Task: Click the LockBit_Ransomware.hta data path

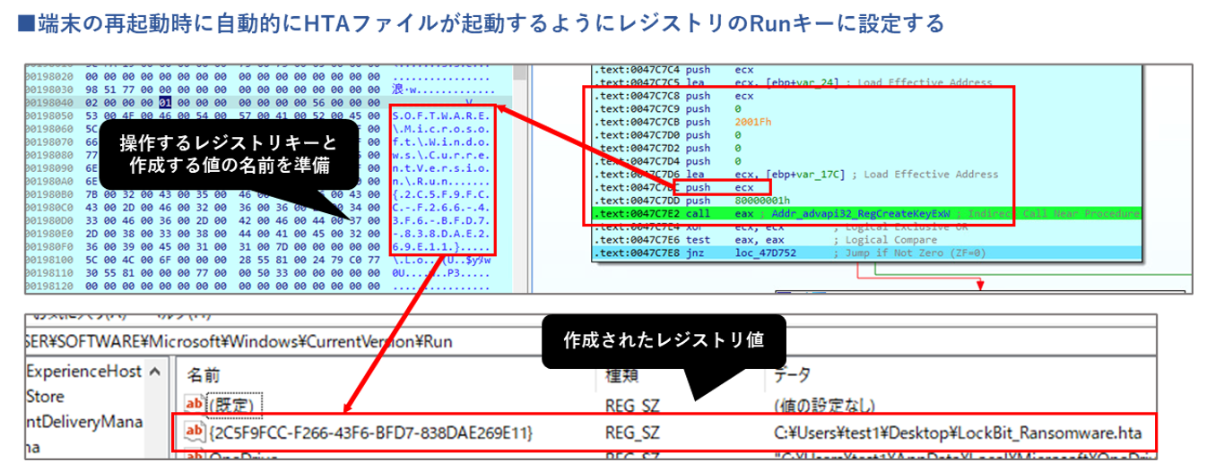Action: pyautogui.click(x=956, y=434)
